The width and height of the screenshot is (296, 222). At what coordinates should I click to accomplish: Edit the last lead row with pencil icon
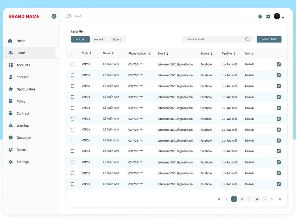point(278,184)
